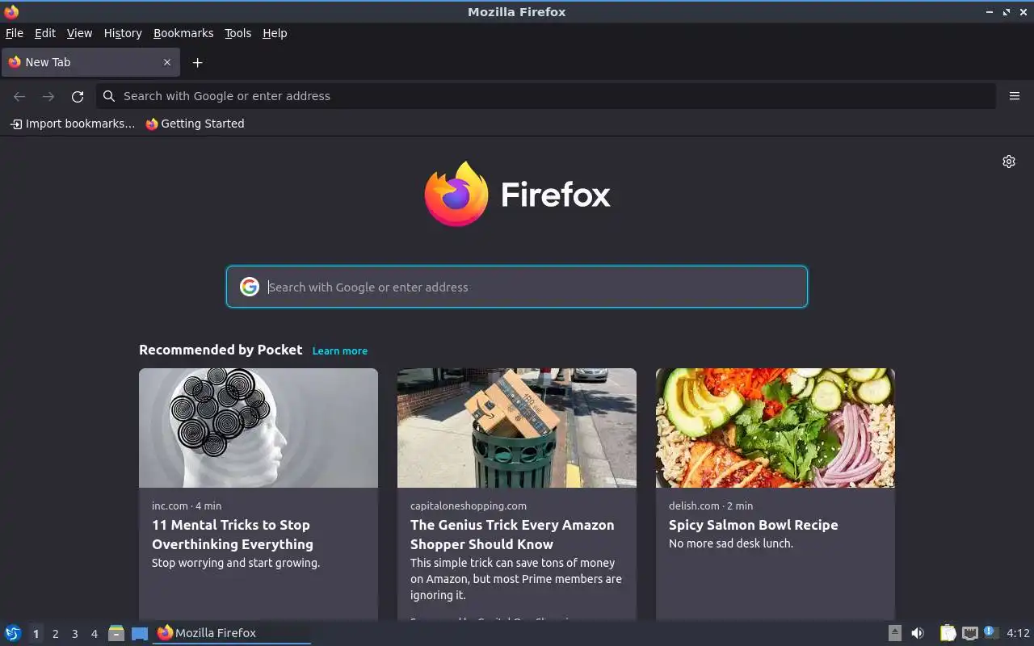Click the magnifier icon in the address bar

point(109,96)
